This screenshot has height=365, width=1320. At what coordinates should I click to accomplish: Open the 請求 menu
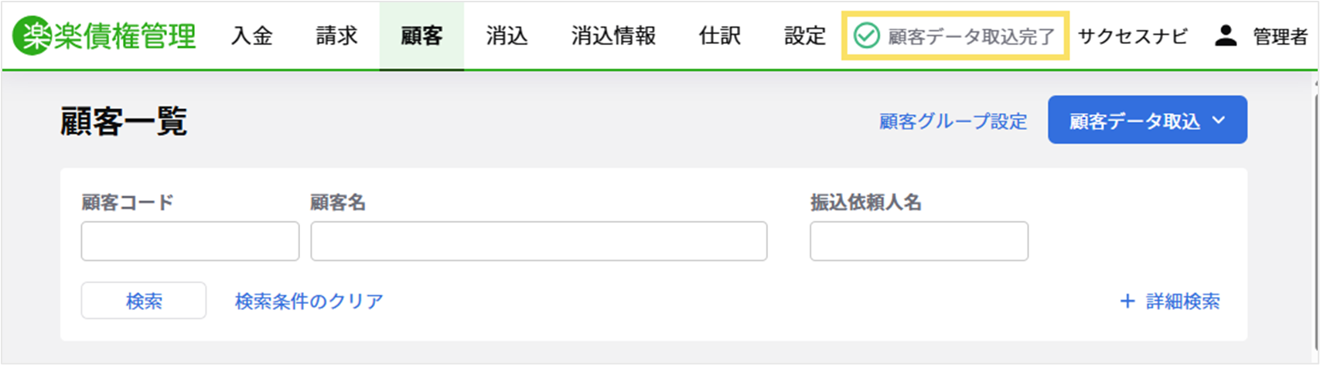[x=336, y=36]
